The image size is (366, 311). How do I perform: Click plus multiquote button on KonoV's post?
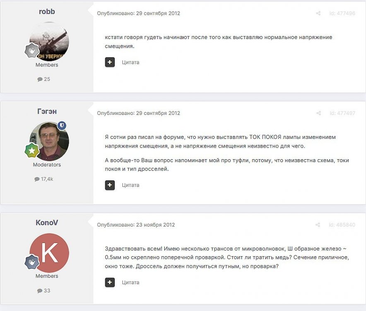[x=110, y=282]
